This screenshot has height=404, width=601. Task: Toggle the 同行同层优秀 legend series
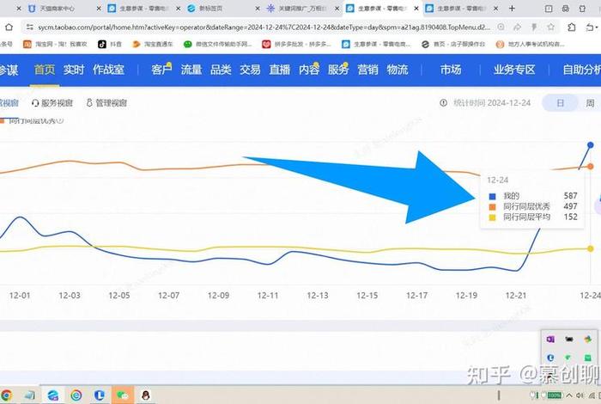(x=33, y=121)
